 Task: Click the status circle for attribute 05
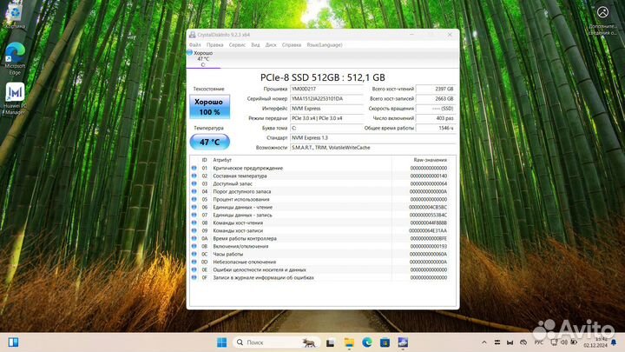pos(194,199)
